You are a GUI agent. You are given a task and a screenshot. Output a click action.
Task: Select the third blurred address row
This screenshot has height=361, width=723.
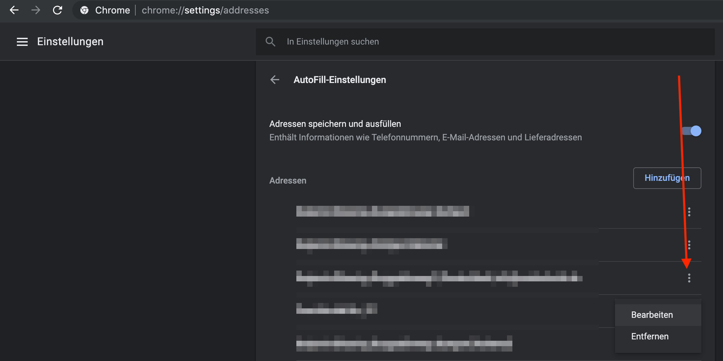click(439, 278)
